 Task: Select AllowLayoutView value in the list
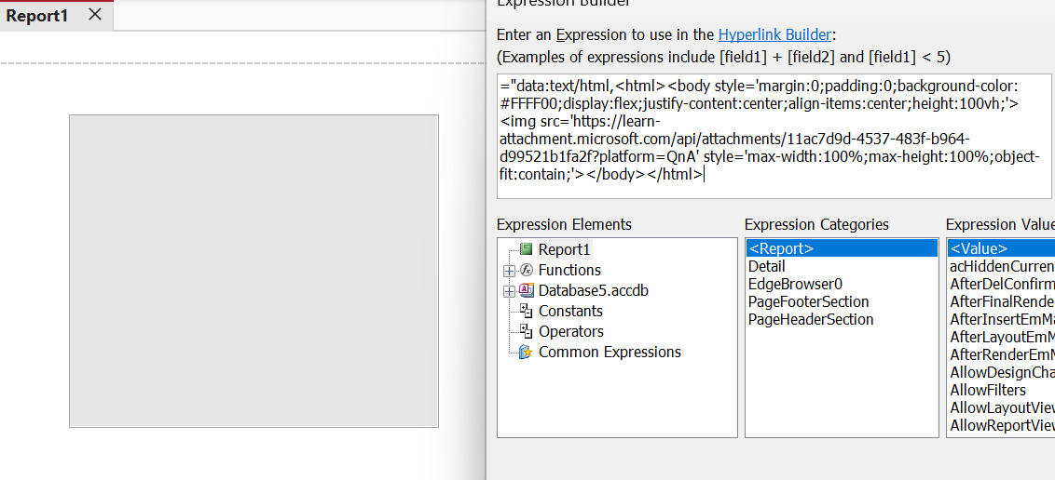1002,408
